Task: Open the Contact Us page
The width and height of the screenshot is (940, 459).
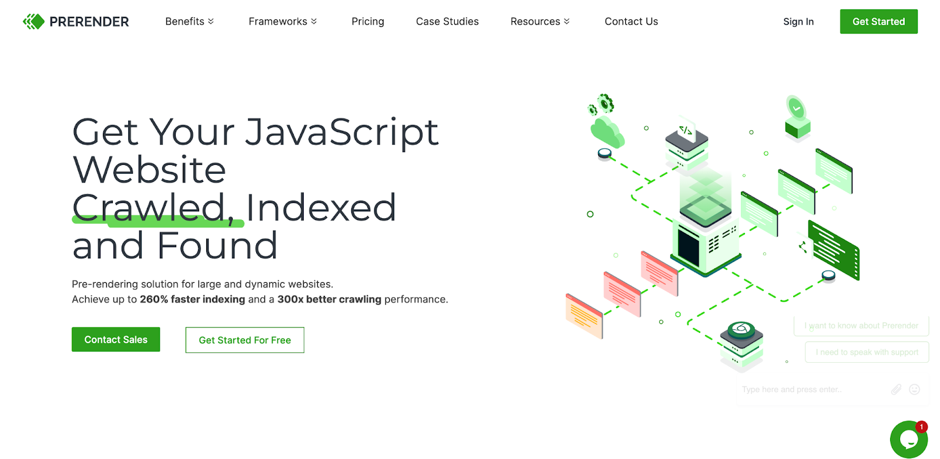Action: [631, 22]
